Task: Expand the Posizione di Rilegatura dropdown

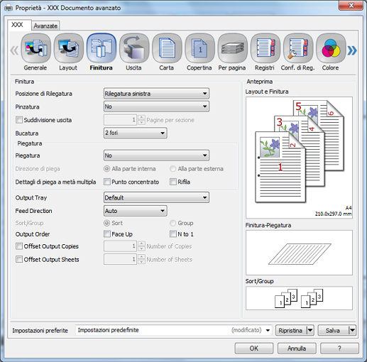Action: tap(156, 94)
